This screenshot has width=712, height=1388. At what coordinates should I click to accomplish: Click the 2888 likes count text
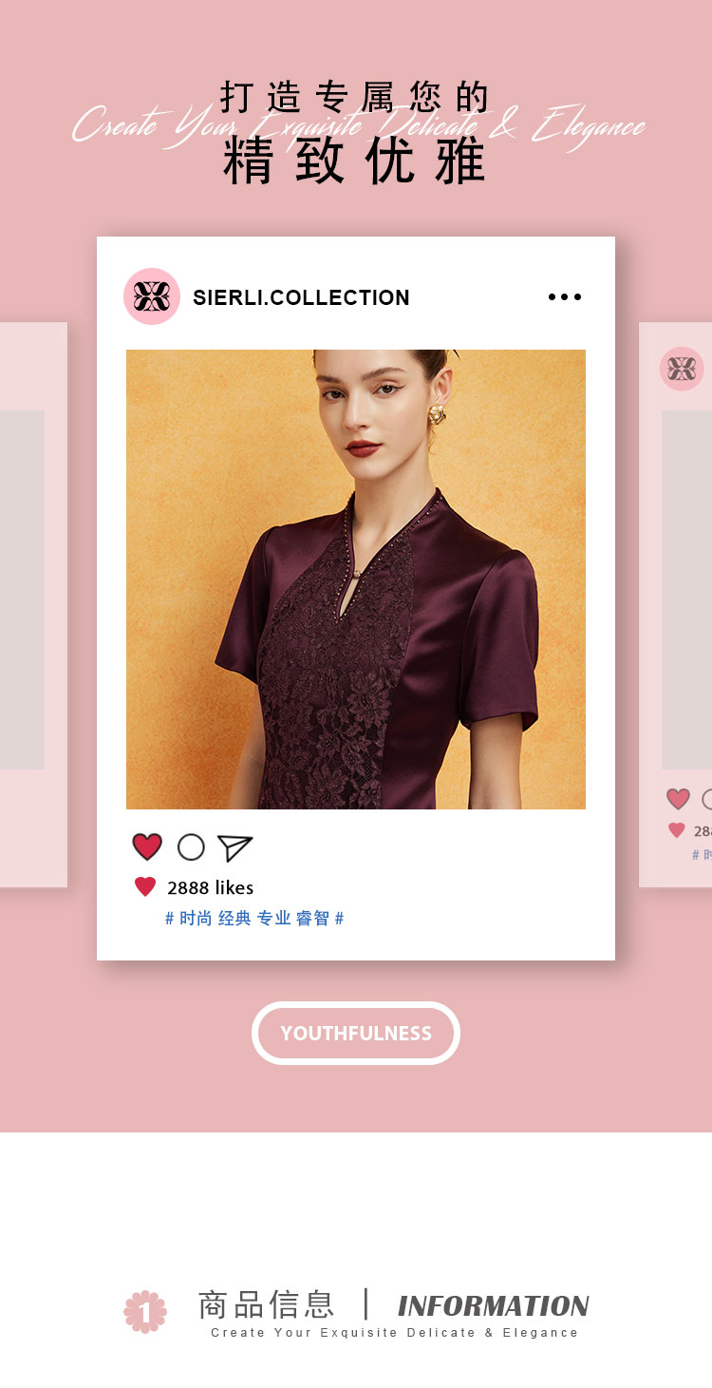coord(210,887)
